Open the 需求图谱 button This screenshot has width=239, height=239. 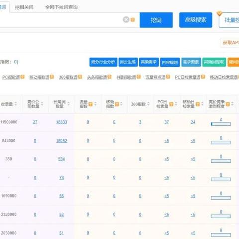tap(191, 62)
